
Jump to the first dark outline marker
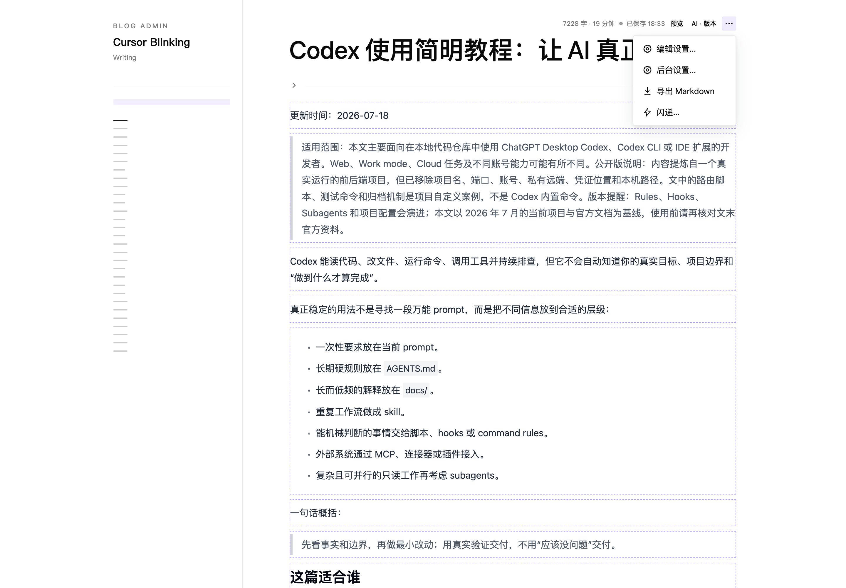point(120,121)
